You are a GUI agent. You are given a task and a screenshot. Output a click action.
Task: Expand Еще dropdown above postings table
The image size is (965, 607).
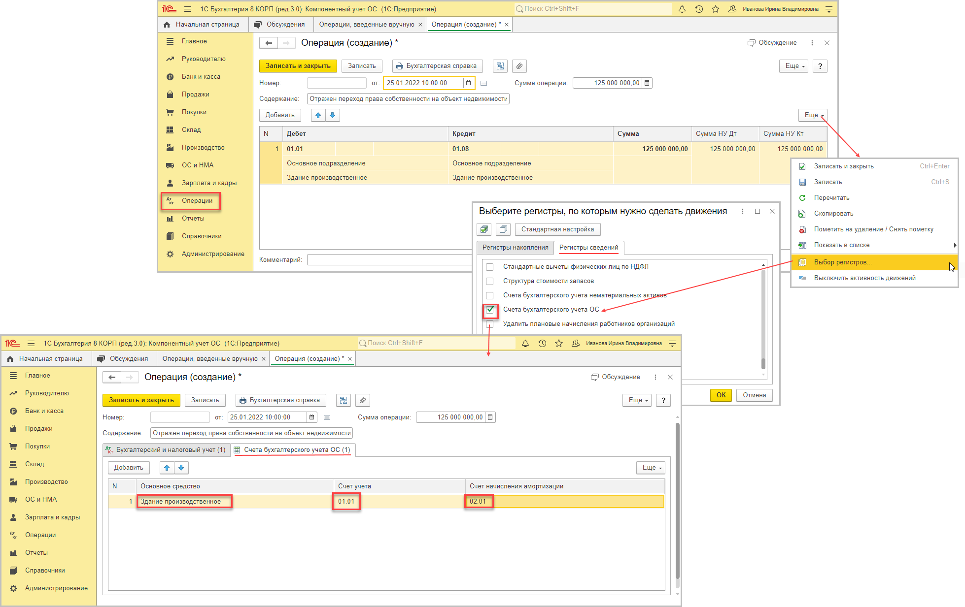click(813, 115)
